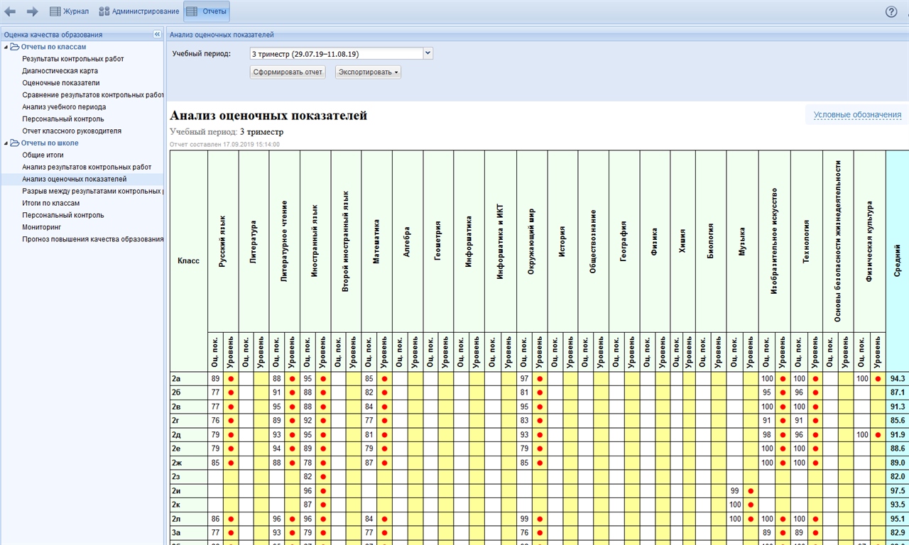Image resolution: width=909 pixels, height=545 pixels.
Task: Click the Средний column header
Action: point(898,260)
